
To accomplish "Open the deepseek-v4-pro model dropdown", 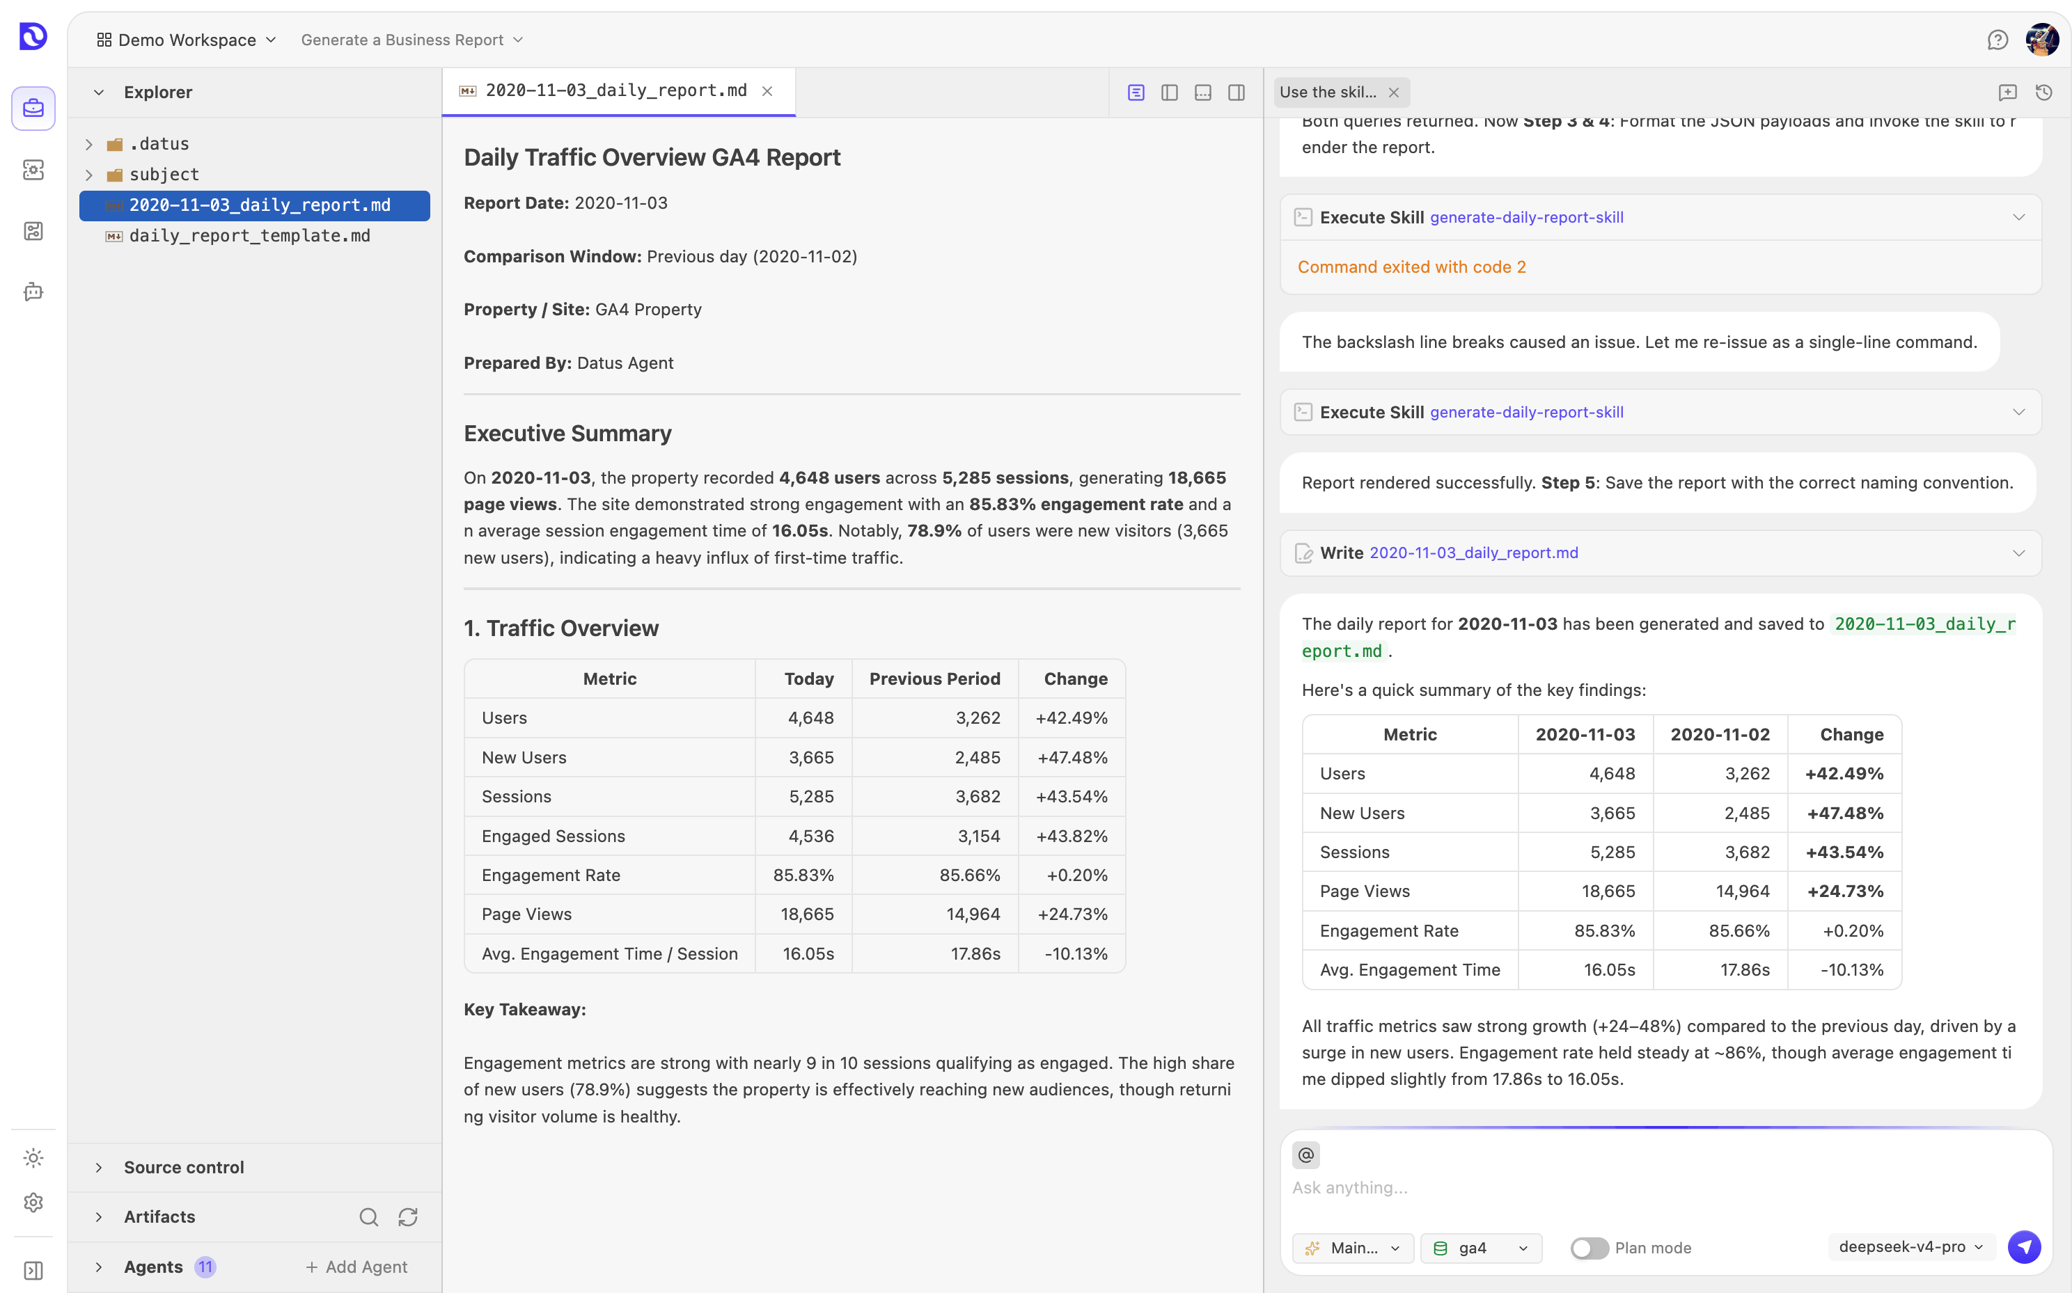I will [x=1911, y=1247].
